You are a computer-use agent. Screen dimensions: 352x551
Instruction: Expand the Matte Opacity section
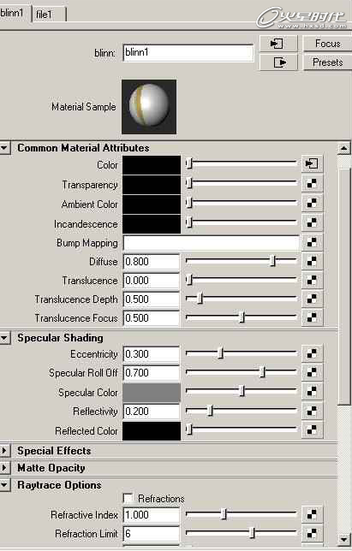(4, 468)
